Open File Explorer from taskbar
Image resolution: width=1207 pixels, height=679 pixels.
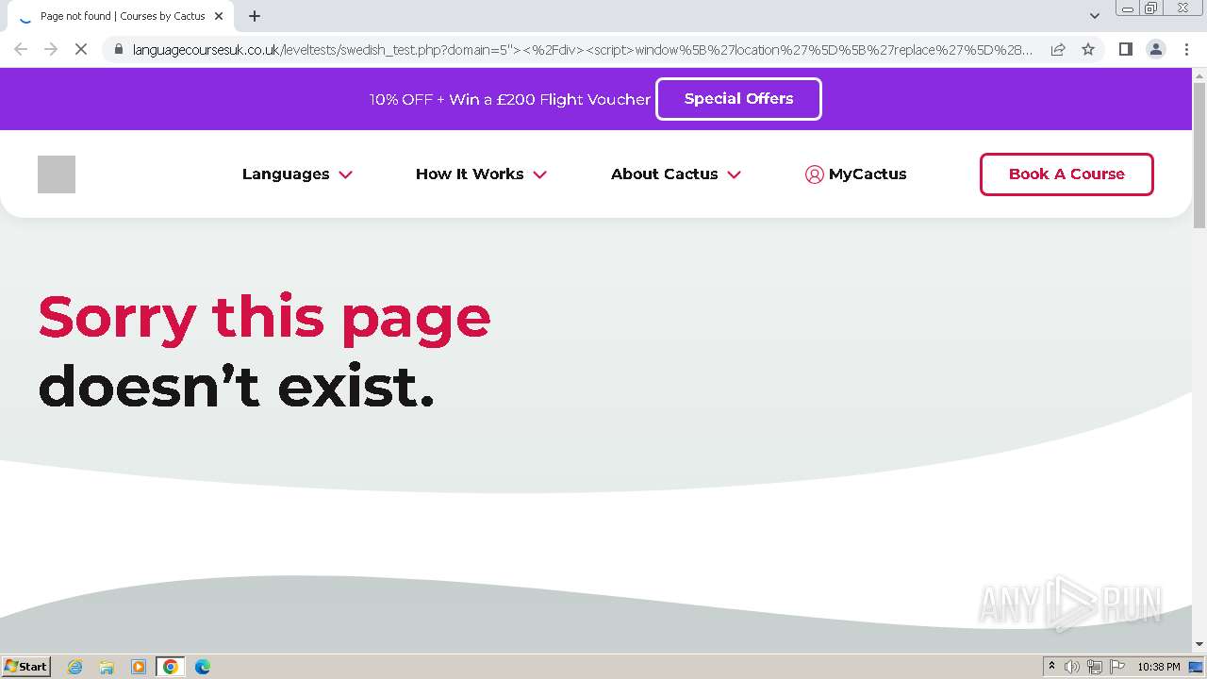(107, 667)
